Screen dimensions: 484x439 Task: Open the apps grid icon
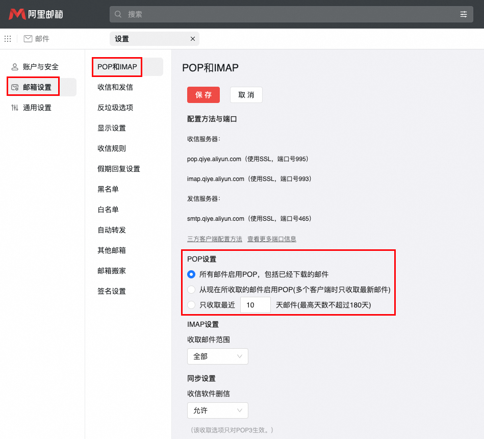pos(7,39)
